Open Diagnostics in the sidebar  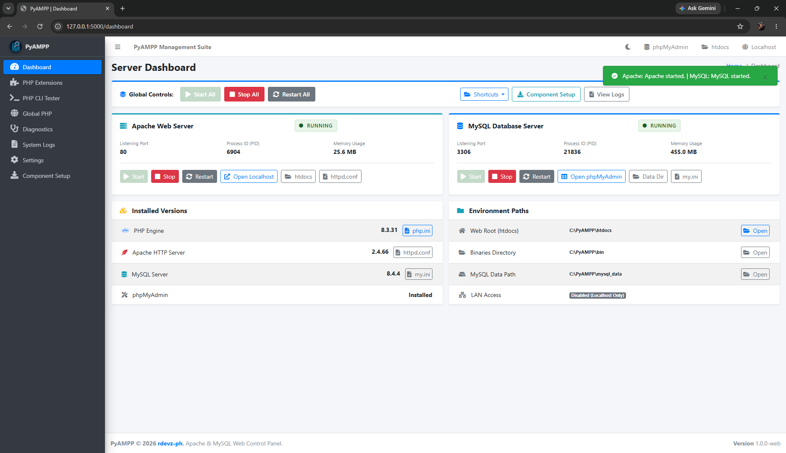coord(52,129)
